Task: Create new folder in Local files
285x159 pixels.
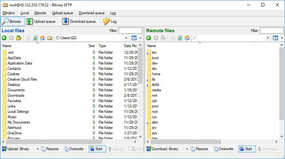Action: point(50,38)
